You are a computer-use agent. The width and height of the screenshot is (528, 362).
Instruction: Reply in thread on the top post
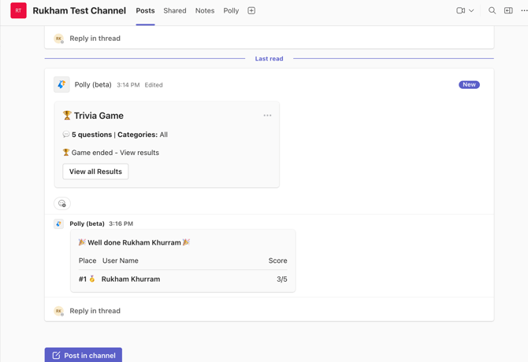(95, 39)
